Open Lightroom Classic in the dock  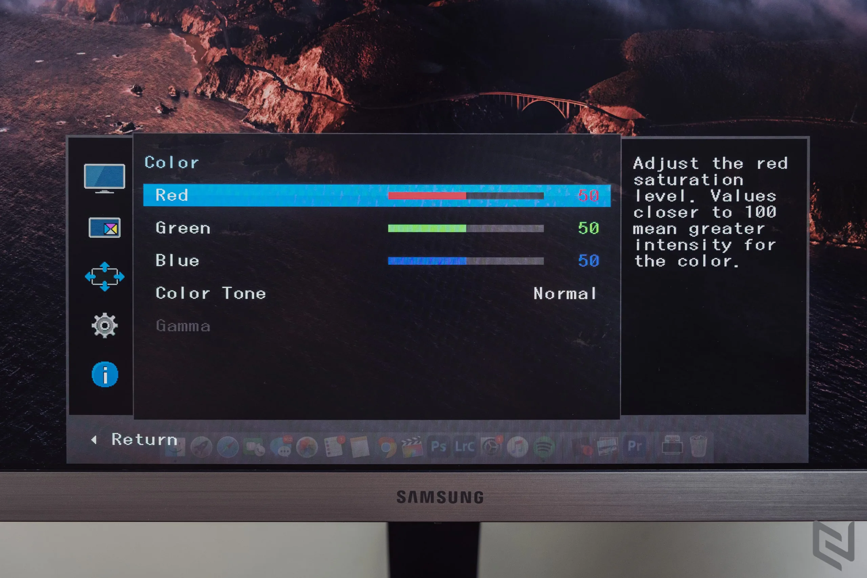(x=465, y=446)
